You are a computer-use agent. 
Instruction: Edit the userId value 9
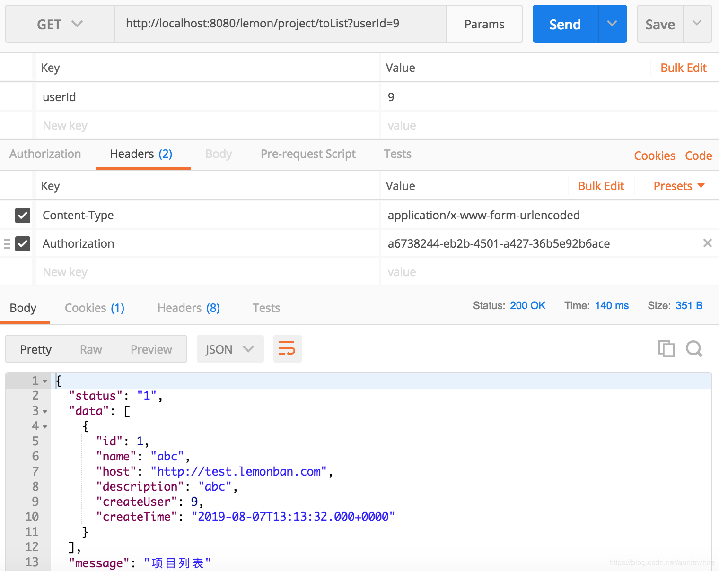coord(550,97)
